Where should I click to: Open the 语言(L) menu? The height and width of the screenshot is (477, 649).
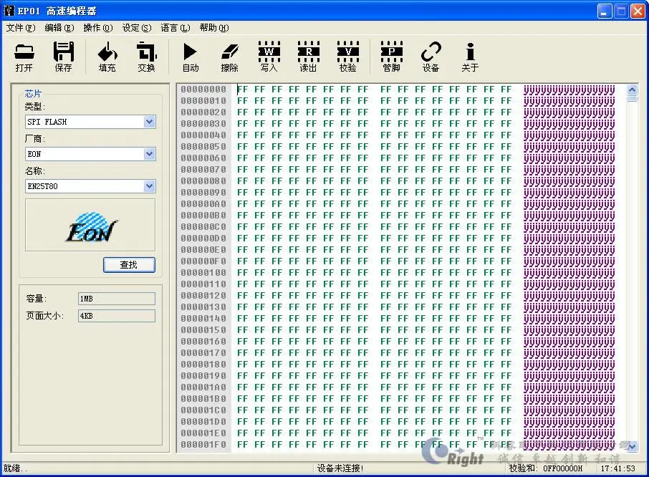pos(176,28)
